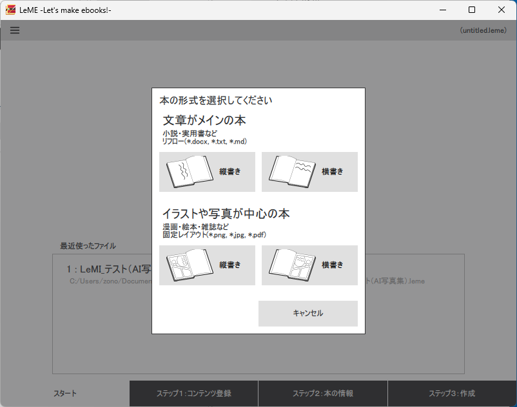The height and width of the screenshot is (407, 517).
Task: Choose horizontal writing for illustration-centered book
Action: click(309, 265)
